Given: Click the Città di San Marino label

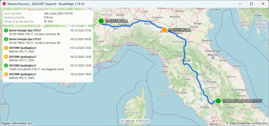Looking at the screenshot, I should (x=213, y=53).
